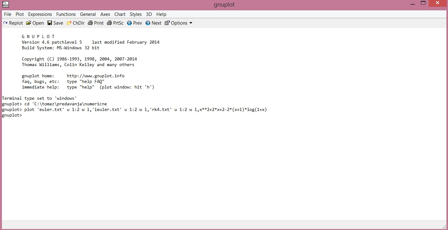Image resolution: width=448 pixels, height=230 pixels.
Task: Click the cd 'C:\tomaz\predavanja\numericne line
Action: [x=54, y=104]
